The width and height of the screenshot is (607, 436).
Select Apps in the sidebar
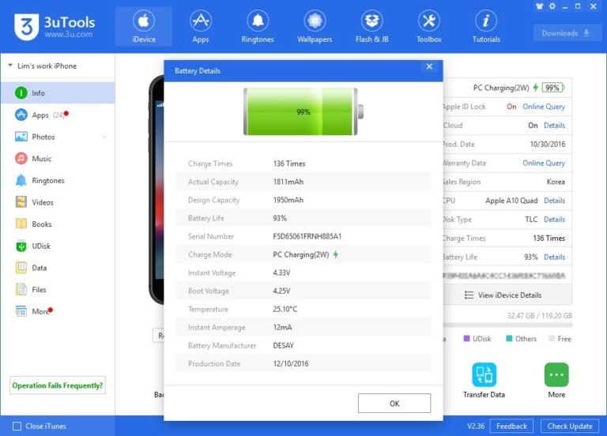click(x=58, y=115)
